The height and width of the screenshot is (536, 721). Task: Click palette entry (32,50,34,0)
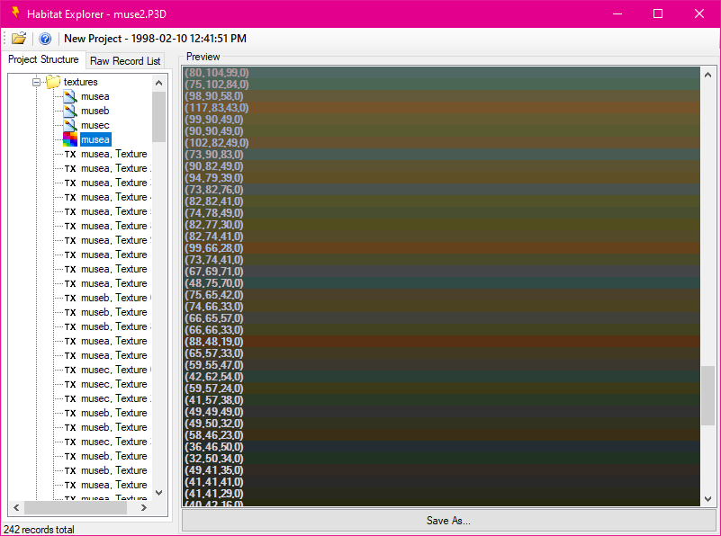coord(441,459)
